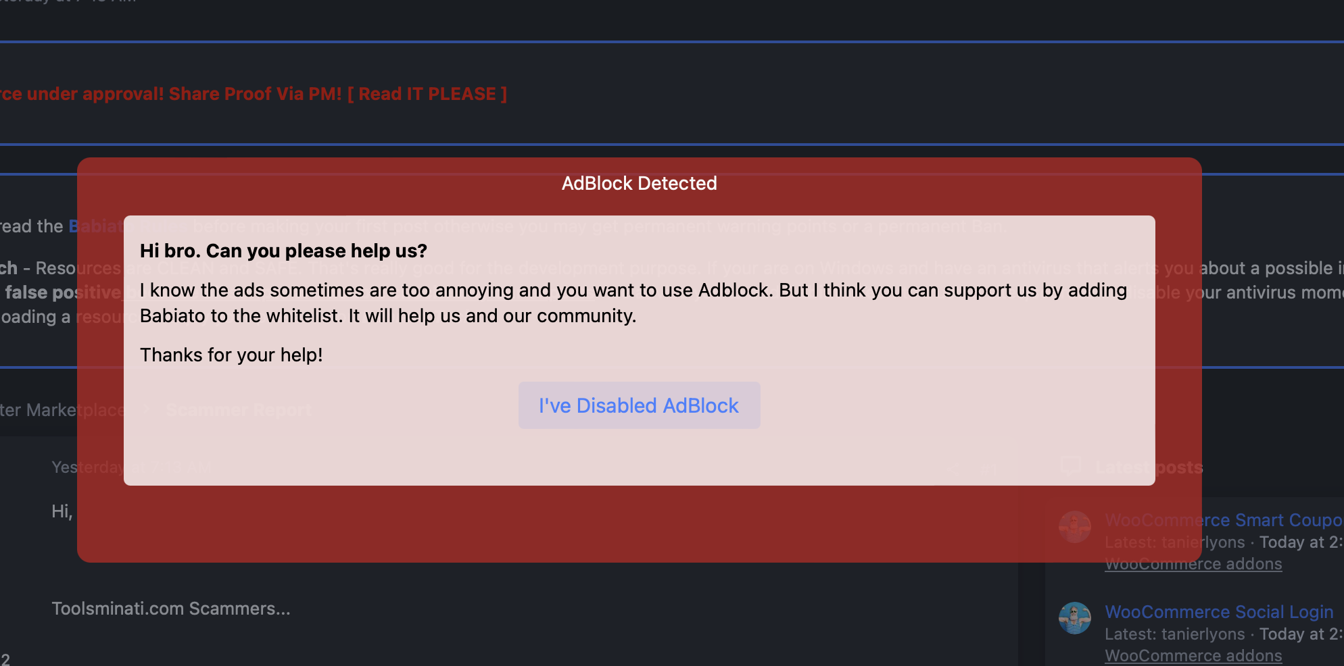Click the post share icon
Screen dimensions: 1344x666
(952, 469)
